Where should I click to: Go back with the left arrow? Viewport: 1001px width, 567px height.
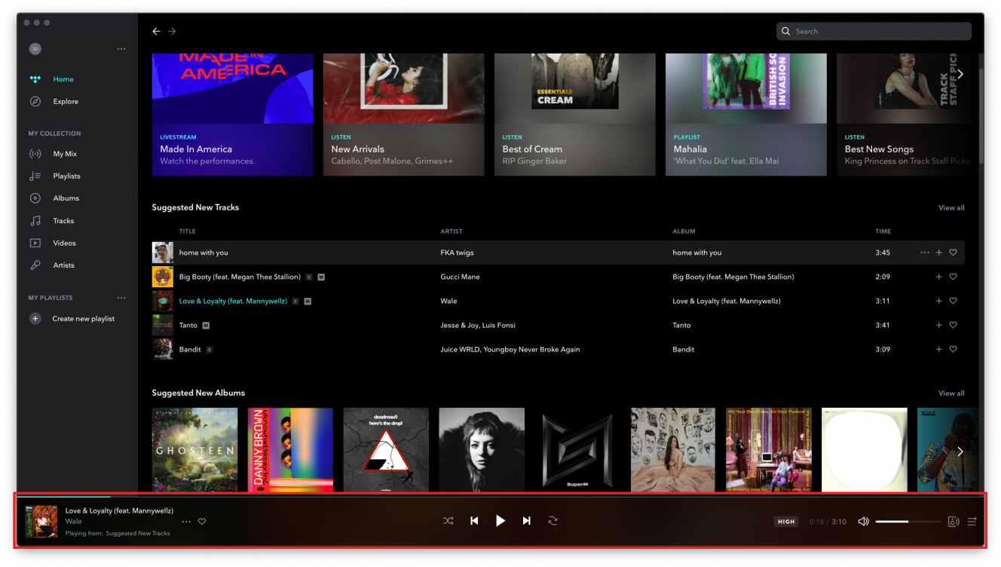click(156, 31)
